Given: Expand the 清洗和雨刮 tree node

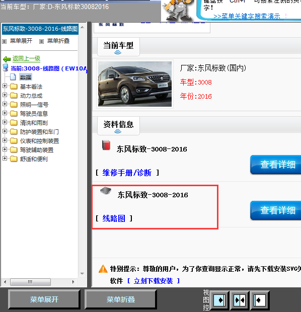Looking at the screenshot, I should click(x=5, y=122).
